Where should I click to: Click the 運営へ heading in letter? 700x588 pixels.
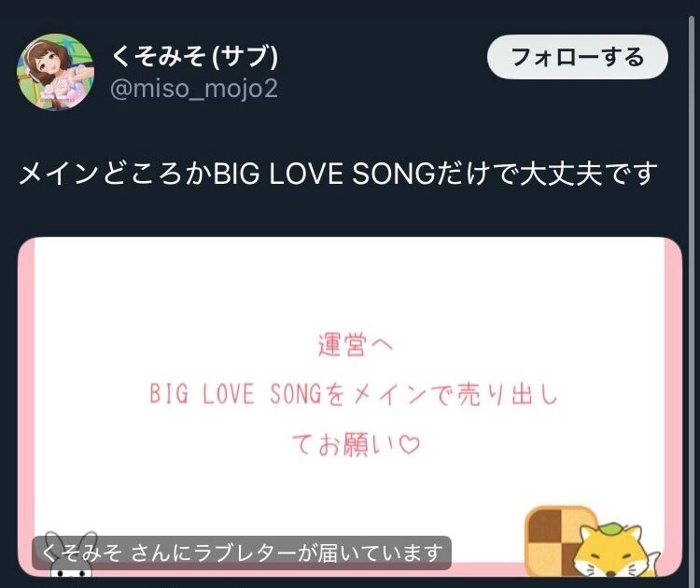(x=356, y=344)
